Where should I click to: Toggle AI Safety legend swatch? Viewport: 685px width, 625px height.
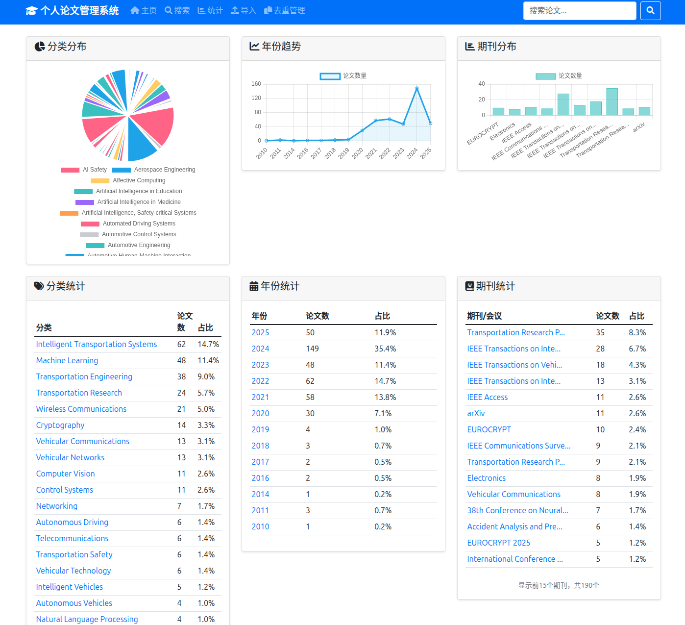pyautogui.click(x=70, y=170)
